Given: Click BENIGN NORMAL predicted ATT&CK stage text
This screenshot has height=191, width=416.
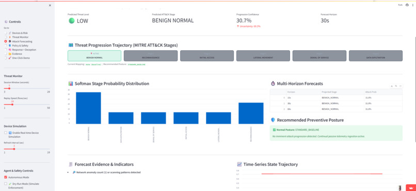Looking at the screenshot, I should 173,21.
